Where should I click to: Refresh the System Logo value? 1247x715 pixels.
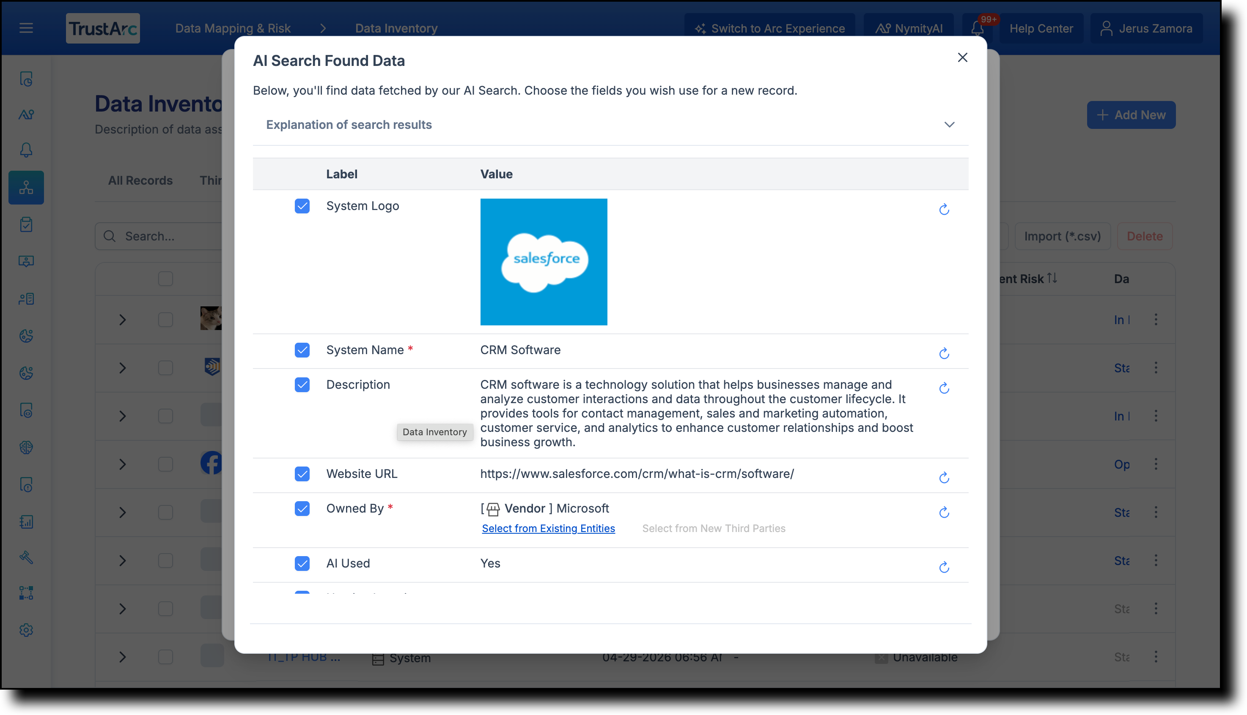pyautogui.click(x=944, y=210)
